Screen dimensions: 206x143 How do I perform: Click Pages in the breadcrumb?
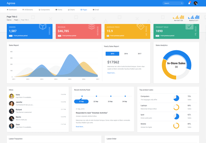[x=16, y=20]
